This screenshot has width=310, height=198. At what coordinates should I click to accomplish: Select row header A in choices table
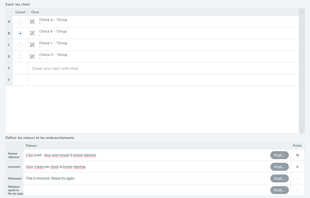pyautogui.click(x=9, y=21)
